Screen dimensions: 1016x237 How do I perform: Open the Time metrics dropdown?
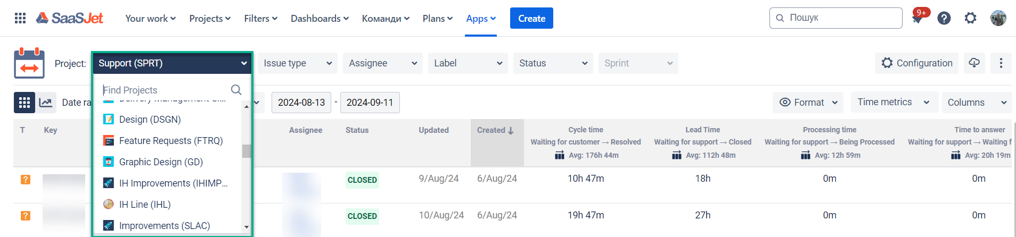893,102
